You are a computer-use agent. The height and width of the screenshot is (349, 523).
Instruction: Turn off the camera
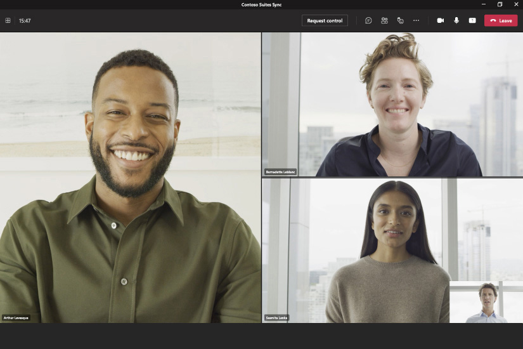(x=441, y=20)
